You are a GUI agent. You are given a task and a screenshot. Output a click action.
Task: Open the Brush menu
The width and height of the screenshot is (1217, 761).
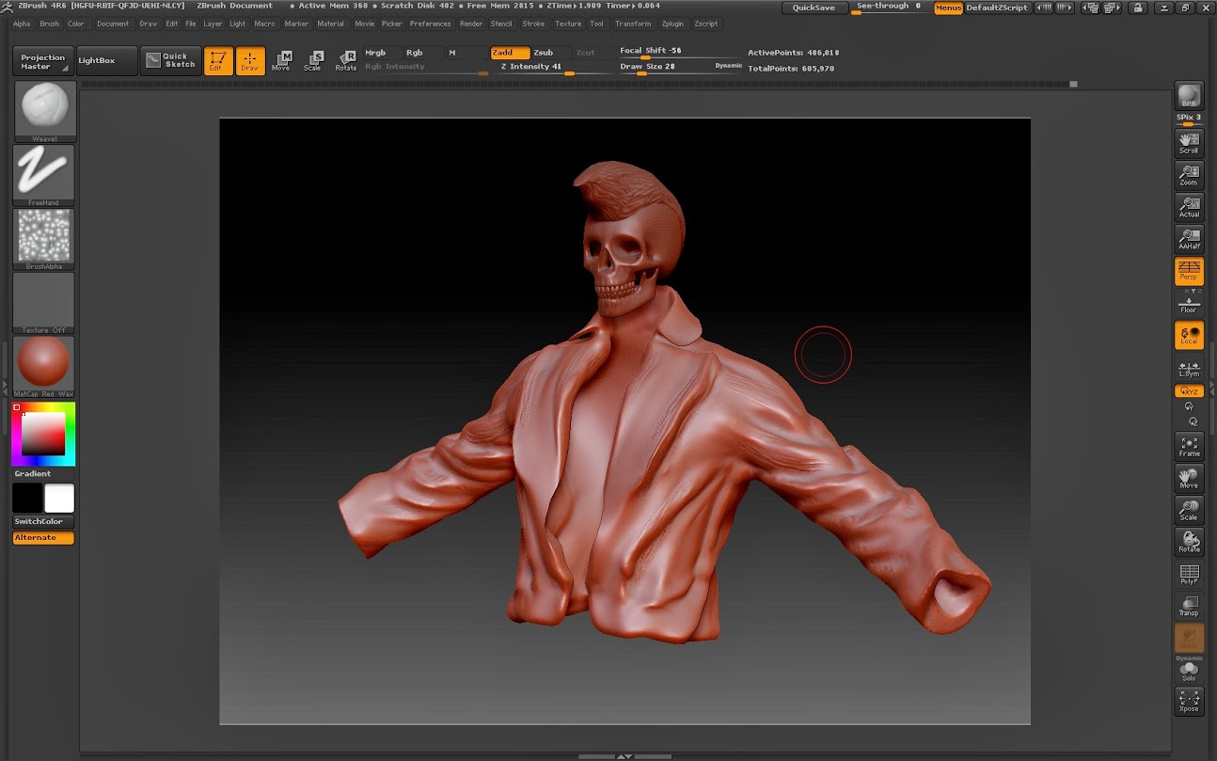pos(49,24)
